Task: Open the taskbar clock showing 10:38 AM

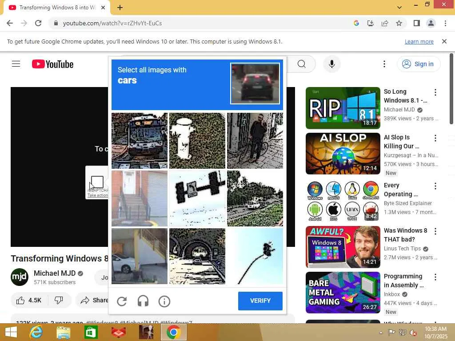Action: coord(436,333)
